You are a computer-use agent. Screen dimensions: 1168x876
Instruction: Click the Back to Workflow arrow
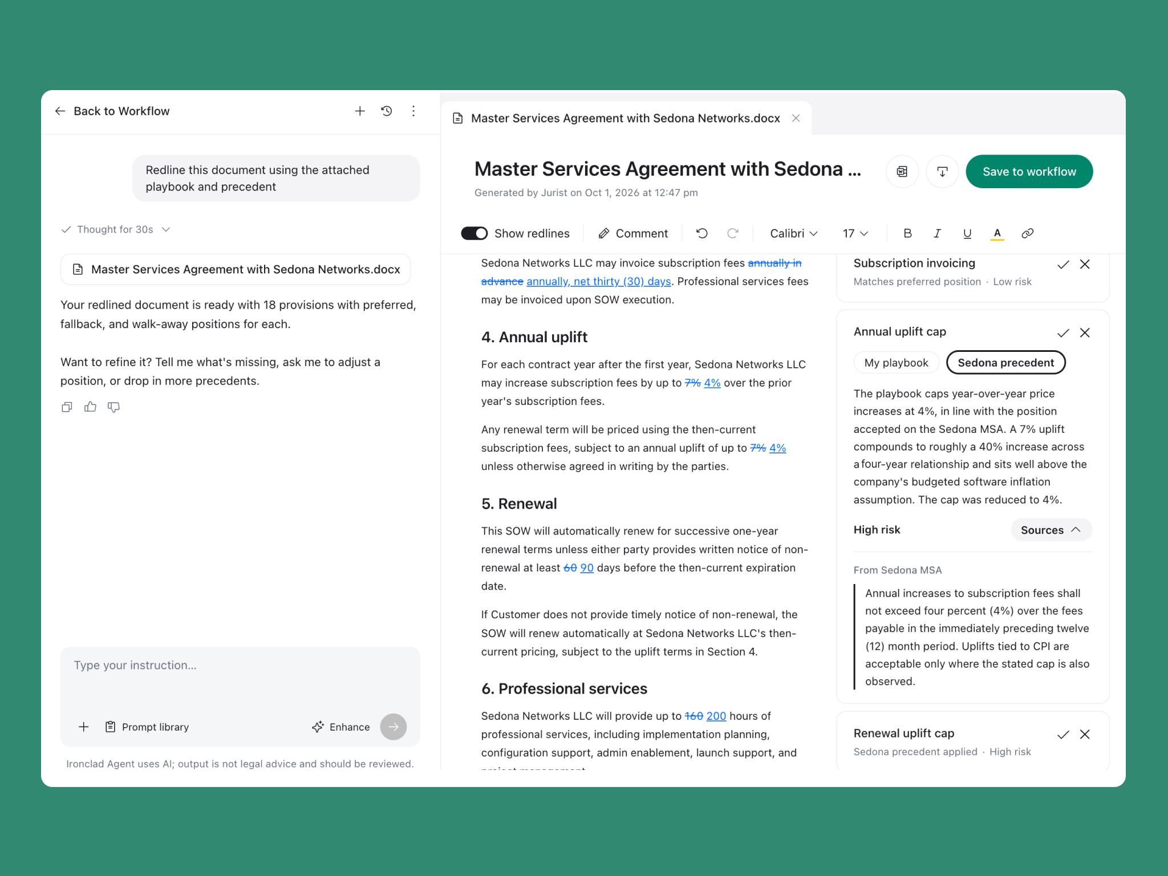(x=60, y=111)
